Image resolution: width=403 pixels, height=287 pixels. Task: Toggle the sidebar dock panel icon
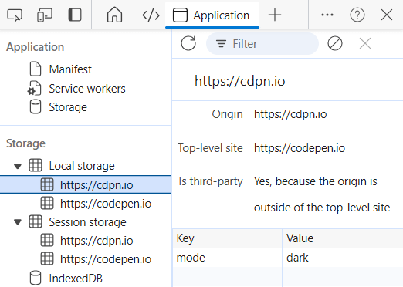(x=75, y=15)
